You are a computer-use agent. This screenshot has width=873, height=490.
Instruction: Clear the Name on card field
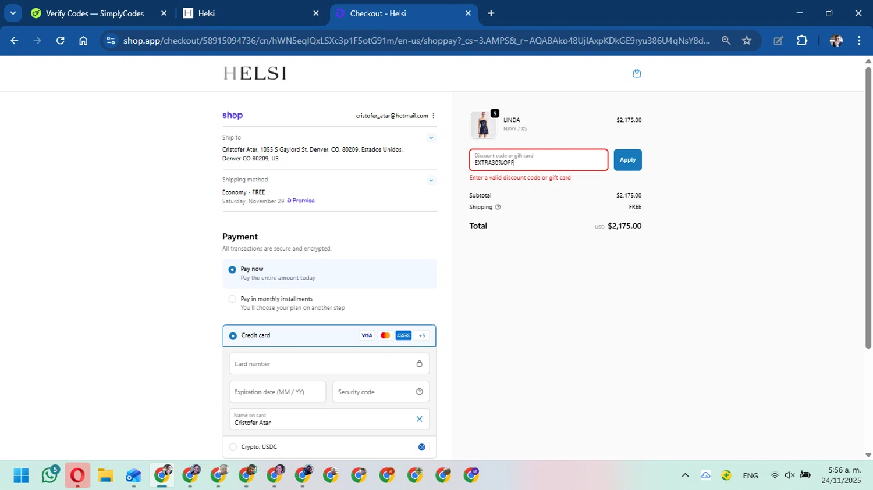tap(419, 419)
